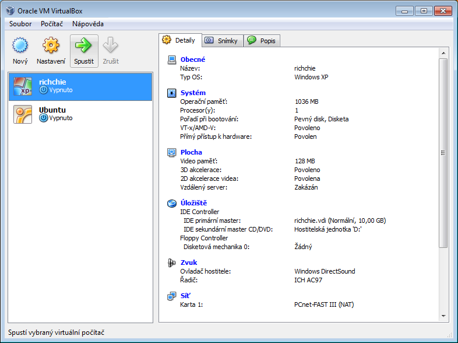This screenshot has height=343, width=458.
Task: Click the Obecné section computer icon
Action: click(x=172, y=60)
